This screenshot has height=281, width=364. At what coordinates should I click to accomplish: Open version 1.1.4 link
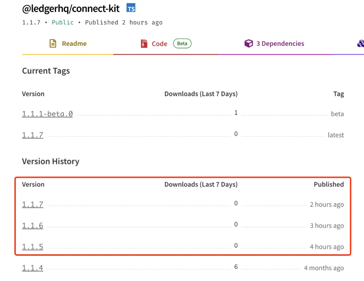[33, 268]
